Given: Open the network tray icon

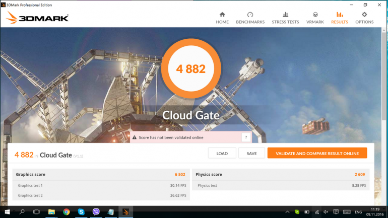Looking at the screenshot, I should coord(316,212).
